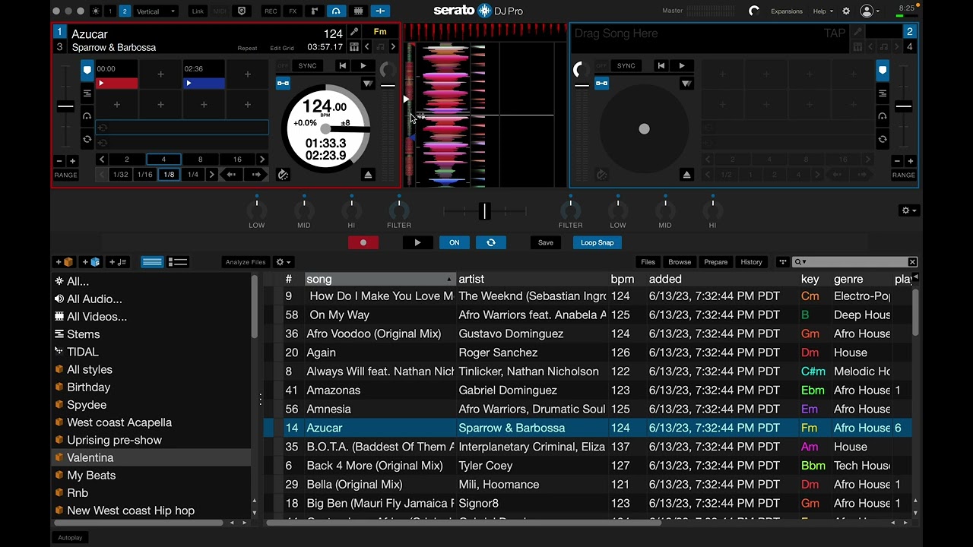Click deck 1 pitch tempo slider handle
Image resolution: width=973 pixels, height=547 pixels.
66,106
